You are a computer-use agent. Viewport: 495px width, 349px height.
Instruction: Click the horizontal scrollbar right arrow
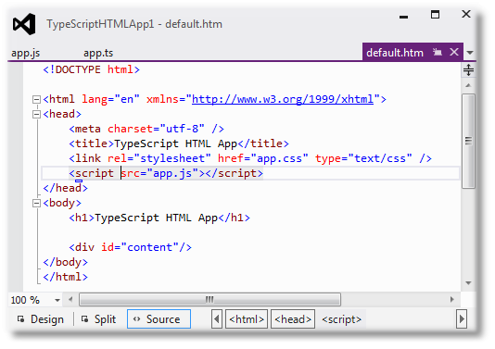coord(452,299)
